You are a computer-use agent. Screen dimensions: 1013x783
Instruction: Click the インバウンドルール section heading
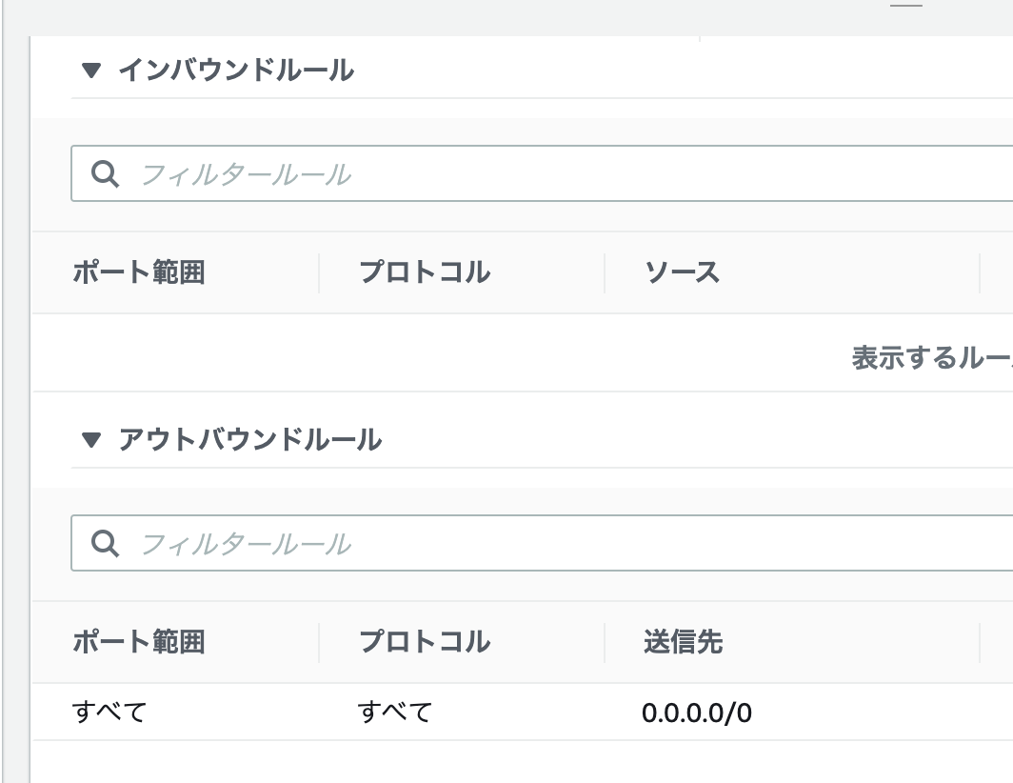tap(236, 70)
